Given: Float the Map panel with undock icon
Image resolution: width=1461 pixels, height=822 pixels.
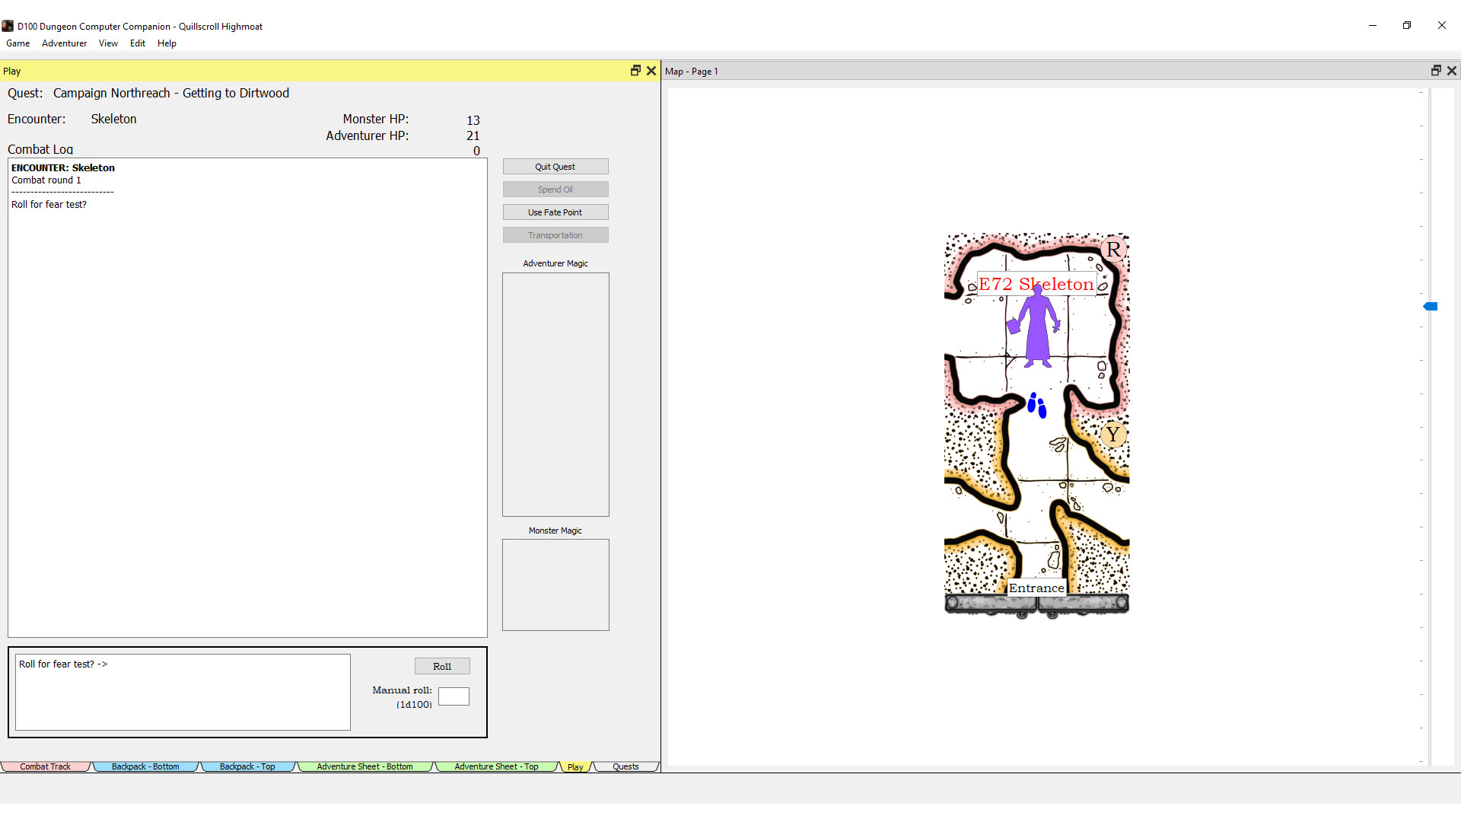Looking at the screenshot, I should [1436, 71].
